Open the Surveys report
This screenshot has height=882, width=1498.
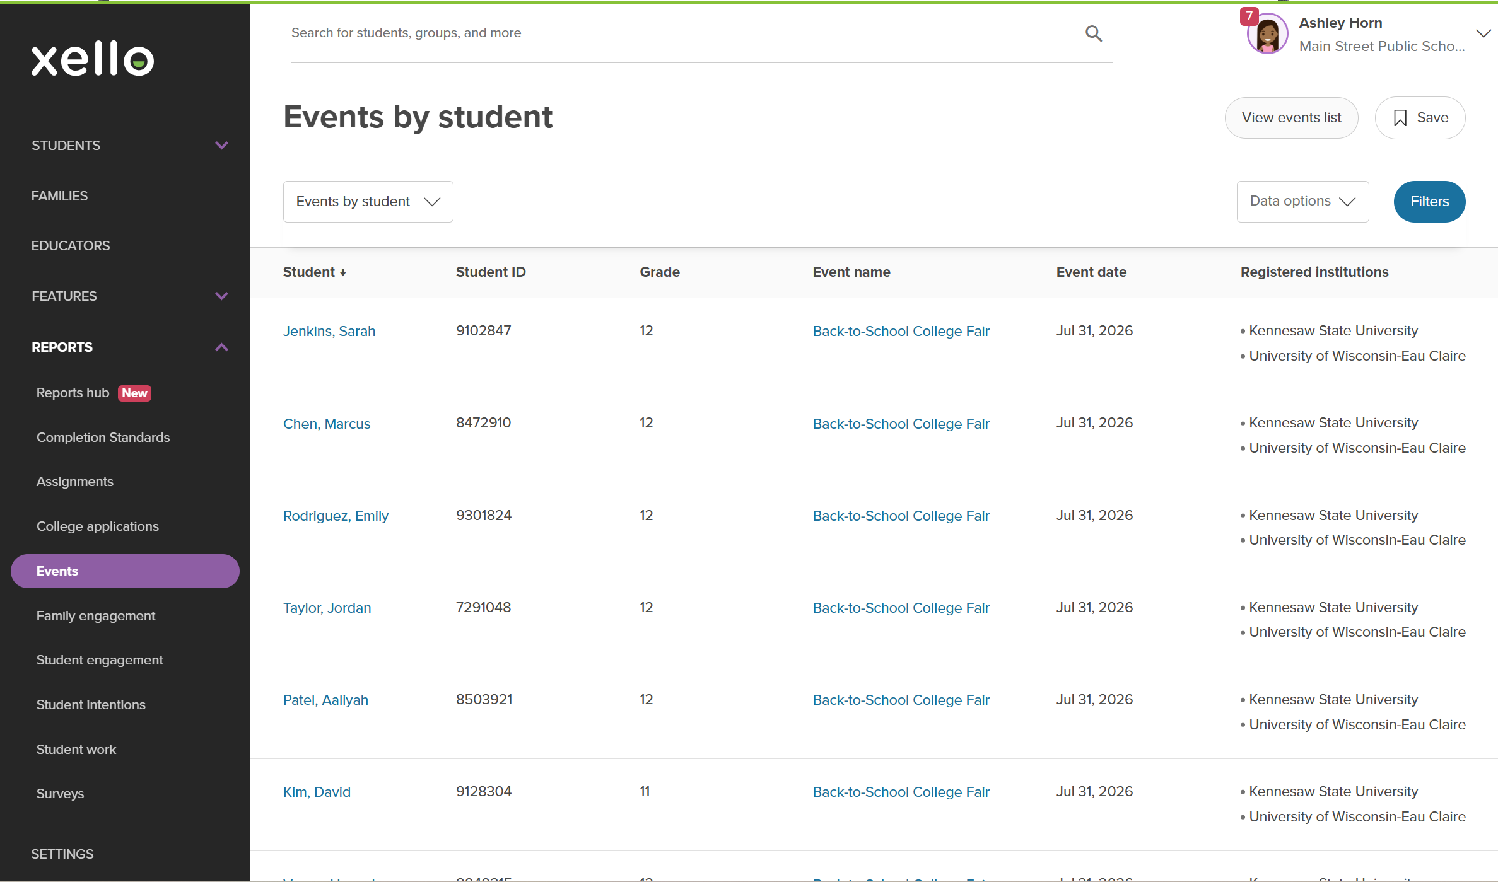60,794
